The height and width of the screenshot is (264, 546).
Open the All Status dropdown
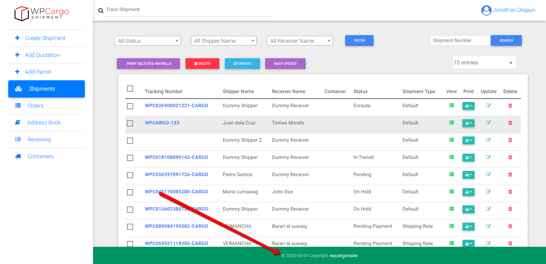(148, 41)
